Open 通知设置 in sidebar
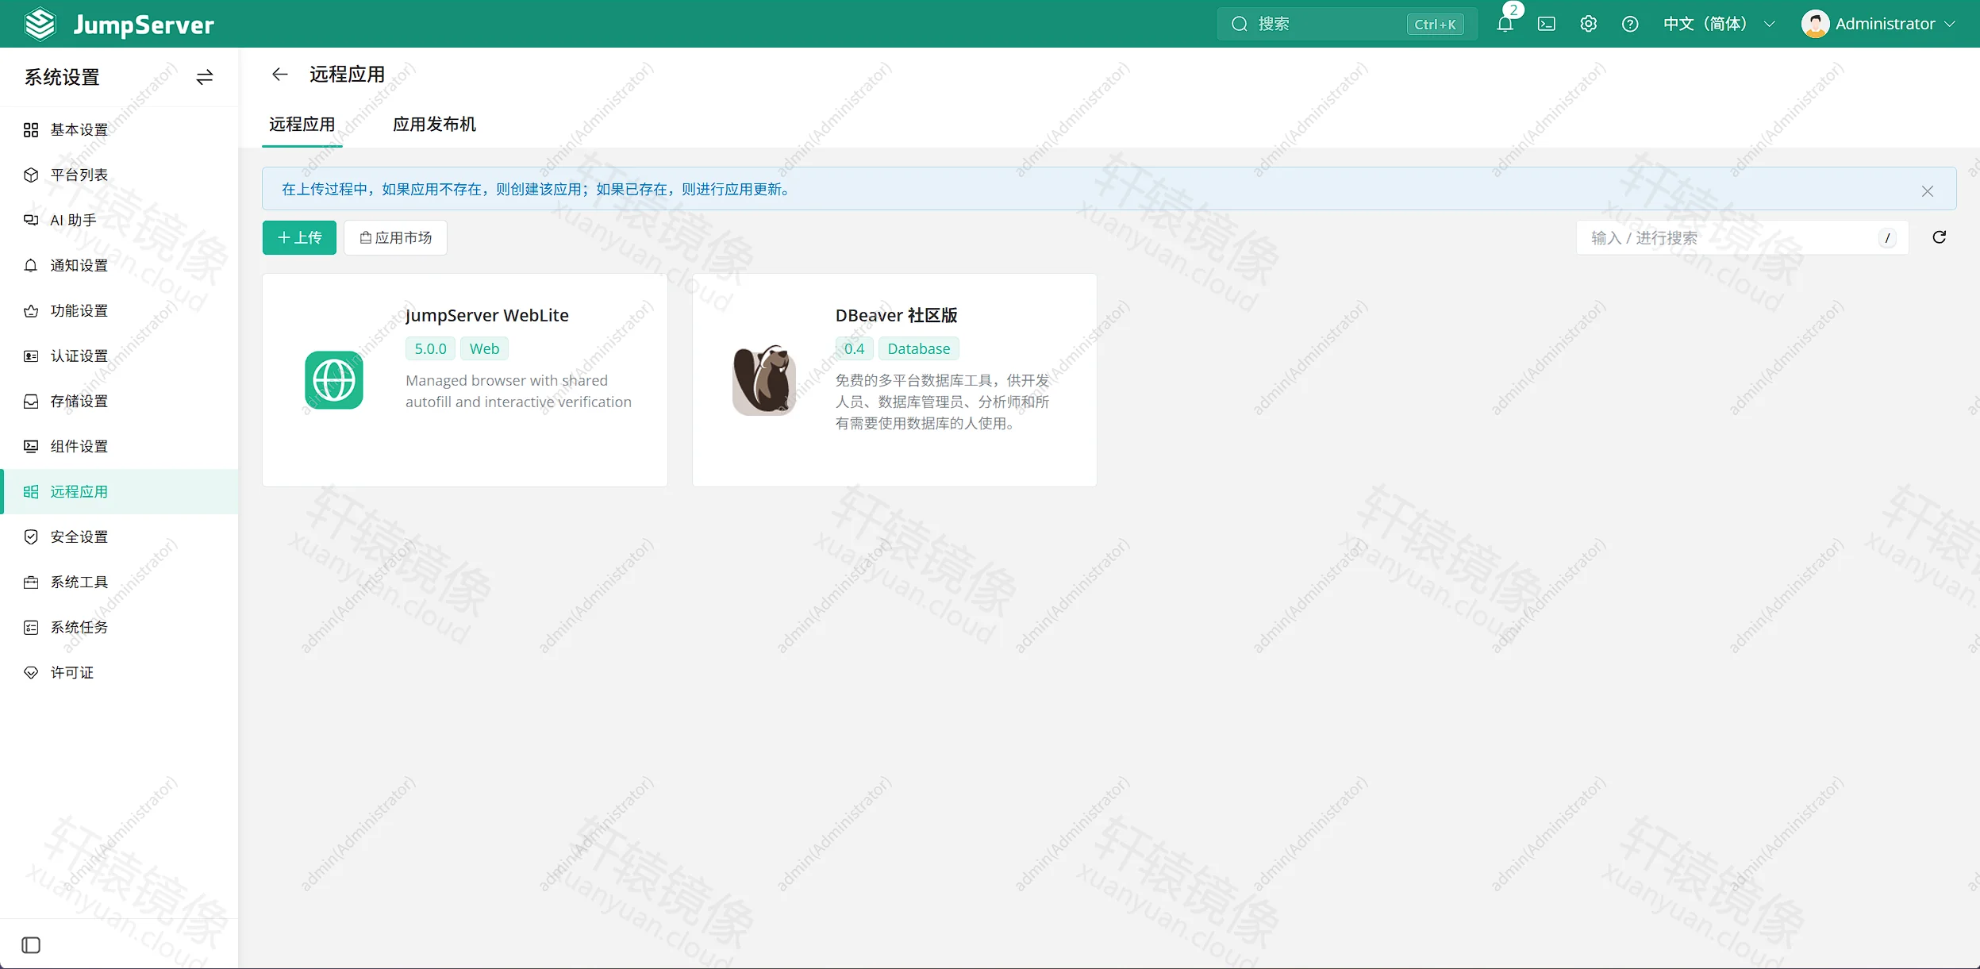Screen dimensions: 1980x969 (119, 265)
